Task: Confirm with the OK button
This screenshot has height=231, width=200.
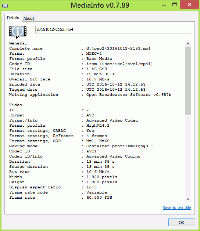Action: click(182, 222)
